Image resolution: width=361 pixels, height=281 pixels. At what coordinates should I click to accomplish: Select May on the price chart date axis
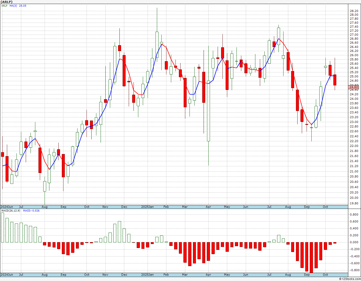pyautogui.click(x=227, y=207)
